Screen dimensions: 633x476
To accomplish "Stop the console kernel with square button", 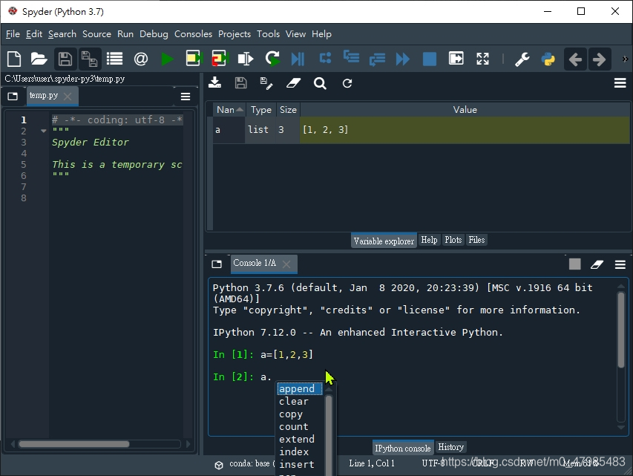I will click(x=574, y=264).
